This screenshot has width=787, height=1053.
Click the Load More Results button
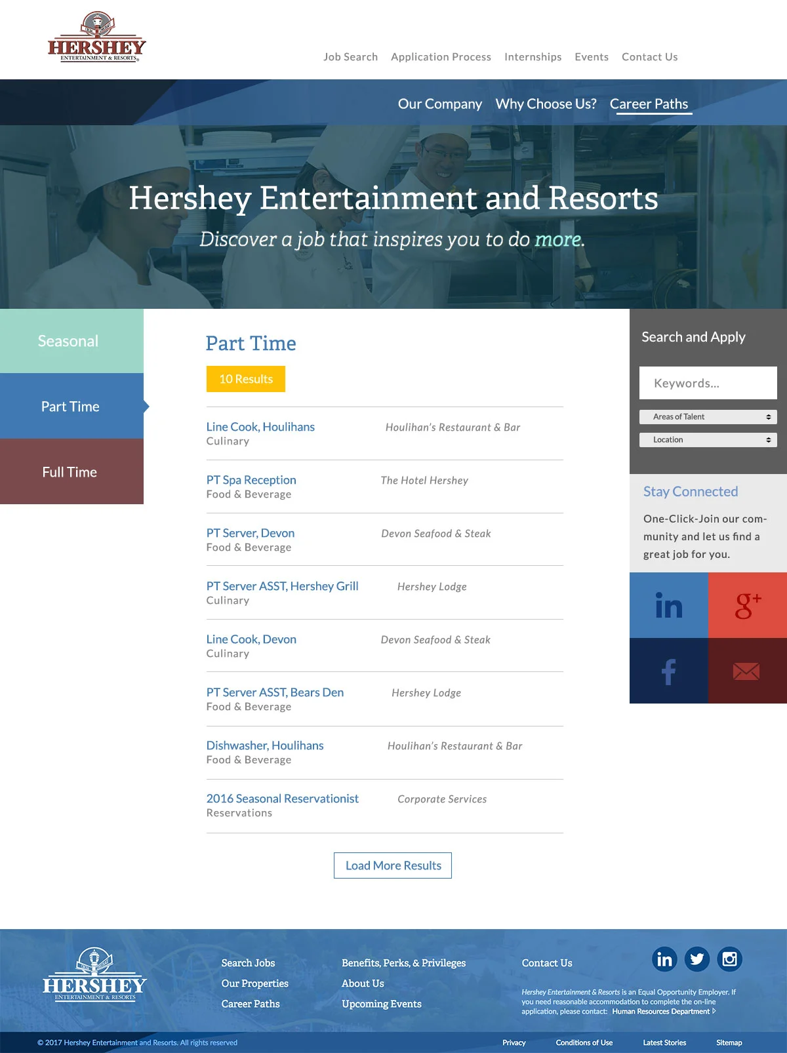[x=393, y=865]
